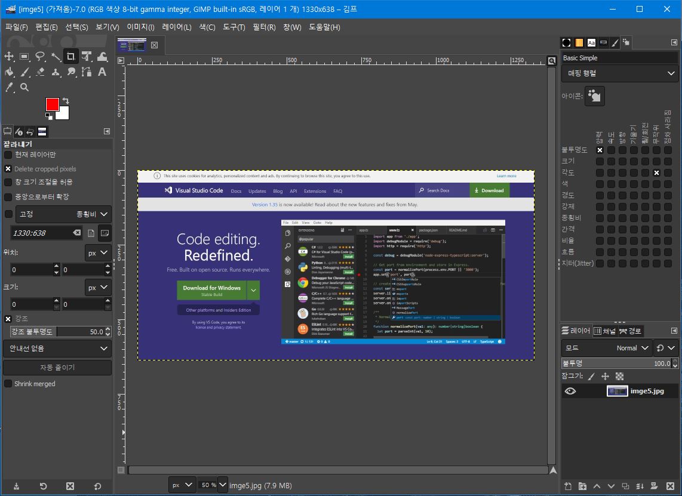Select the Bucket Fill tool

(10, 72)
